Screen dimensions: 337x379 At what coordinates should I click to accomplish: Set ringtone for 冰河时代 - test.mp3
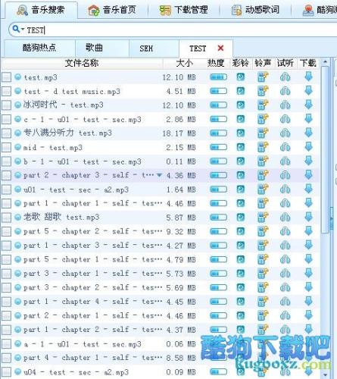(263, 105)
